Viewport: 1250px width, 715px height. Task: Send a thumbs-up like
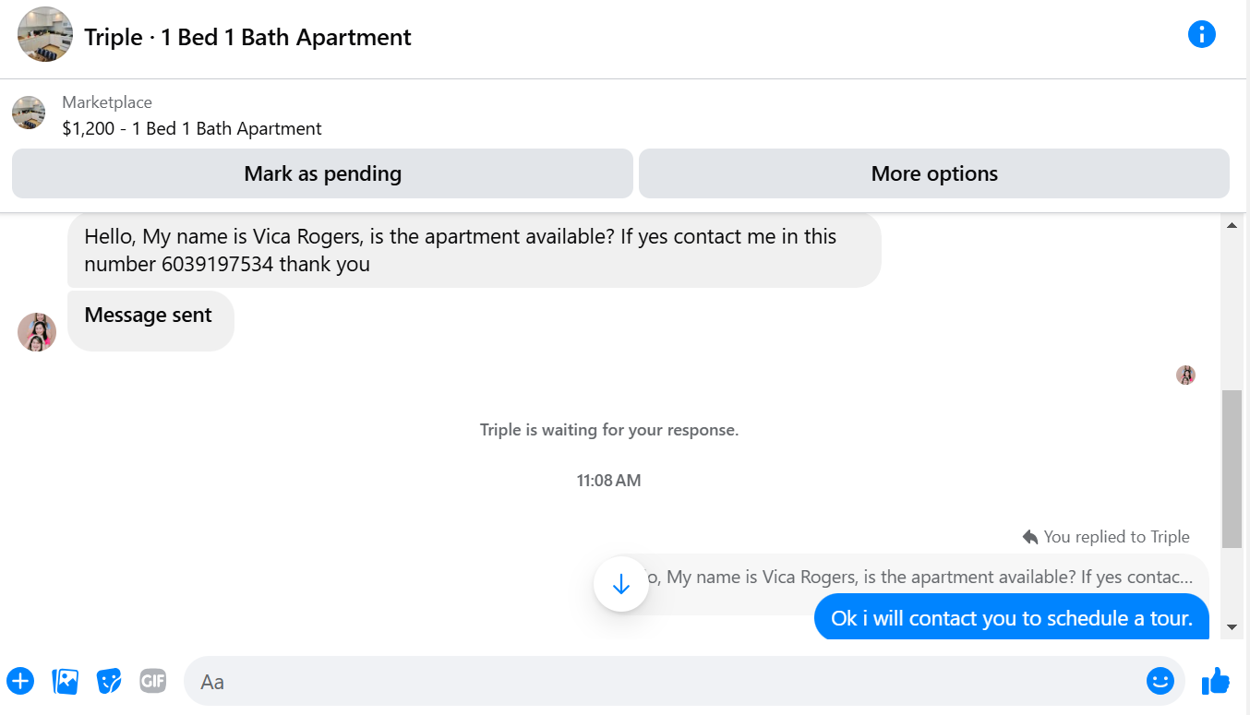click(1216, 682)
